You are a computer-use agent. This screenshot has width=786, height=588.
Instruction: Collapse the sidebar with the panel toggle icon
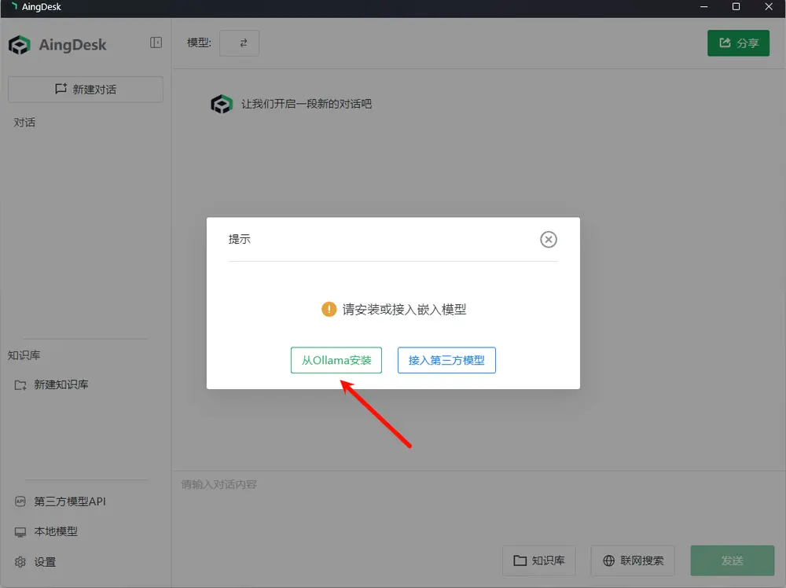point(156,43)
